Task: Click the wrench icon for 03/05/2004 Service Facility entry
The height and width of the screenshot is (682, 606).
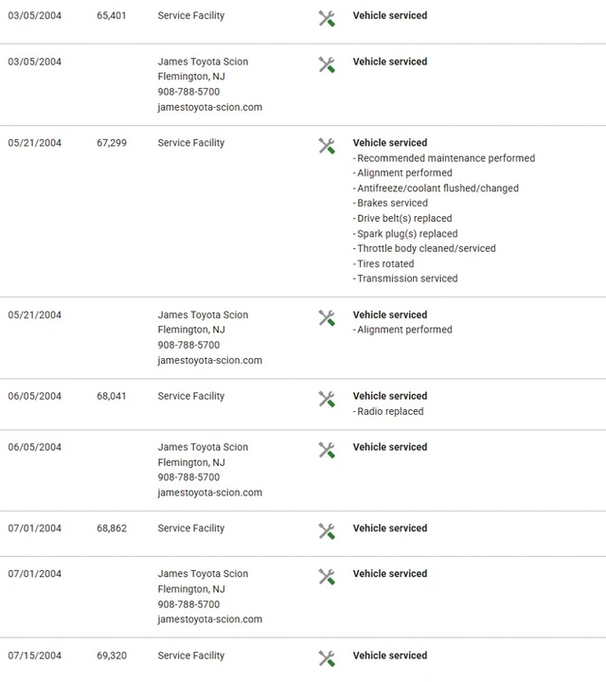Action: (x=327, y=19)
